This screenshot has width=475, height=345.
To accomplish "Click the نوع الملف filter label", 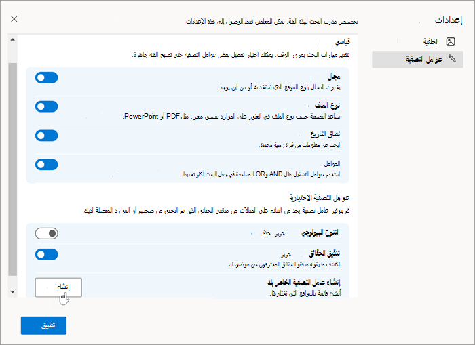I will coord(327,105).
